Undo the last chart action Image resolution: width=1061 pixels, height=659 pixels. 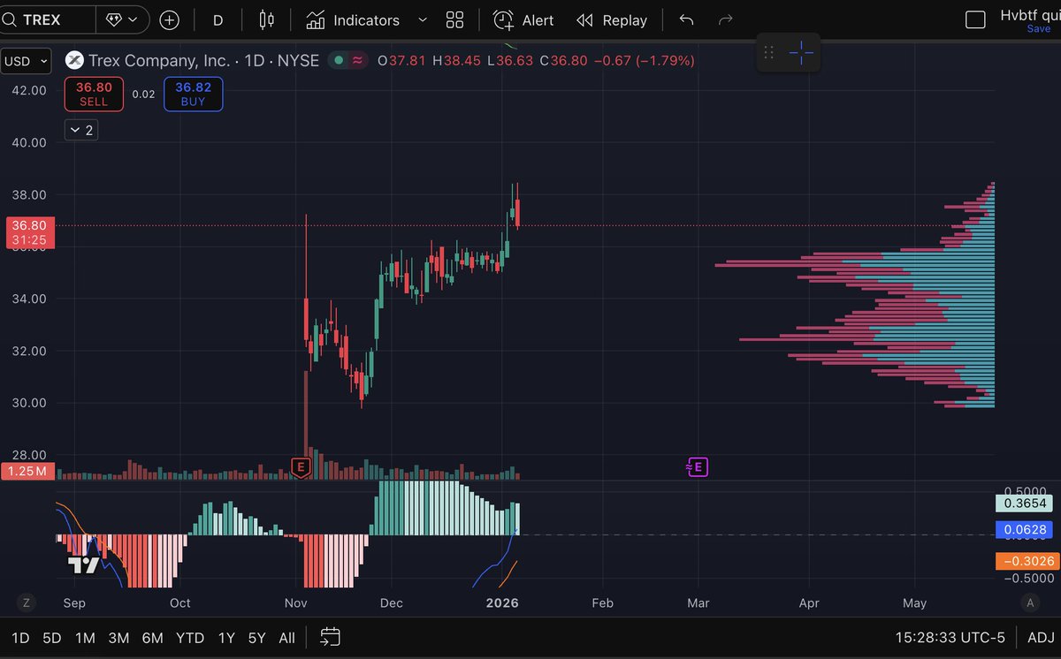(686, 19)
